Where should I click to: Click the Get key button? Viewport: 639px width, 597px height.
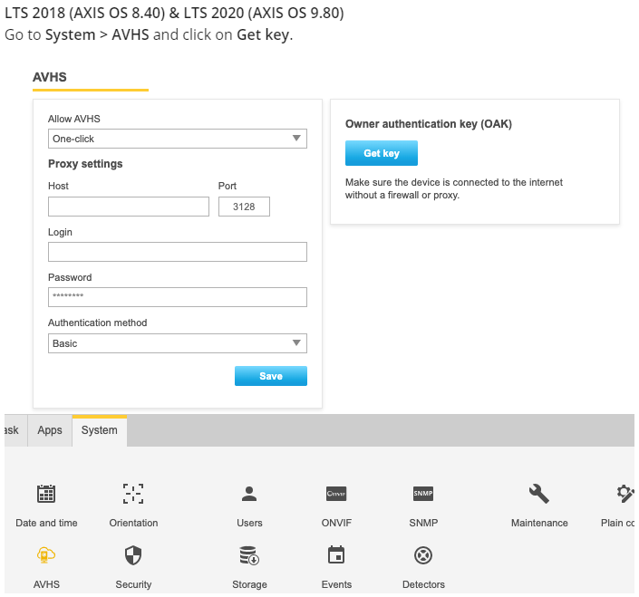pyautogui.click(x=382, y=153)
